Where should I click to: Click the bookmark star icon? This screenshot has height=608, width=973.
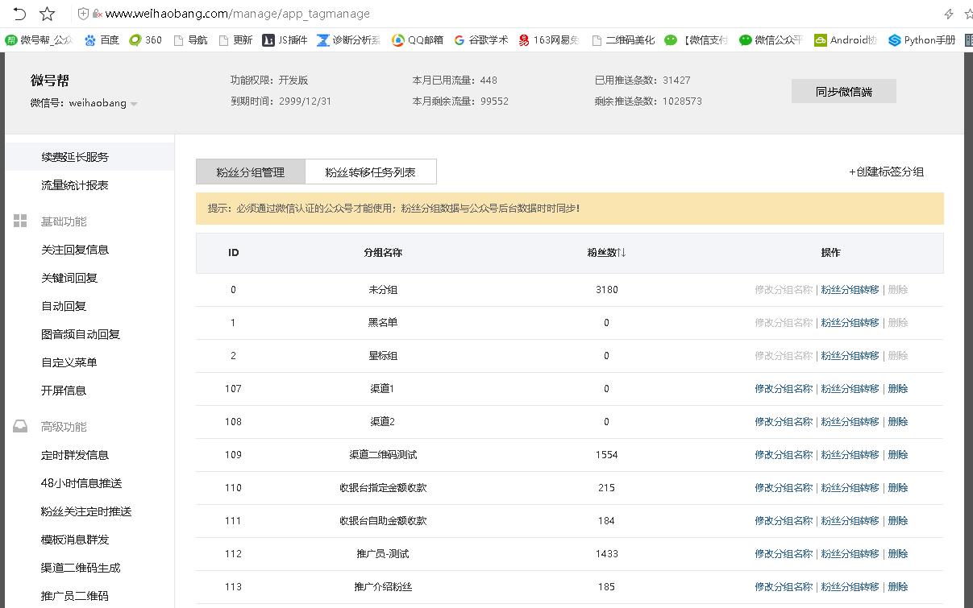click(48, 14)
